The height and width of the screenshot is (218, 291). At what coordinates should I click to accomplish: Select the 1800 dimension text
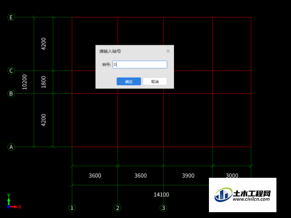[x=44, y=82]
